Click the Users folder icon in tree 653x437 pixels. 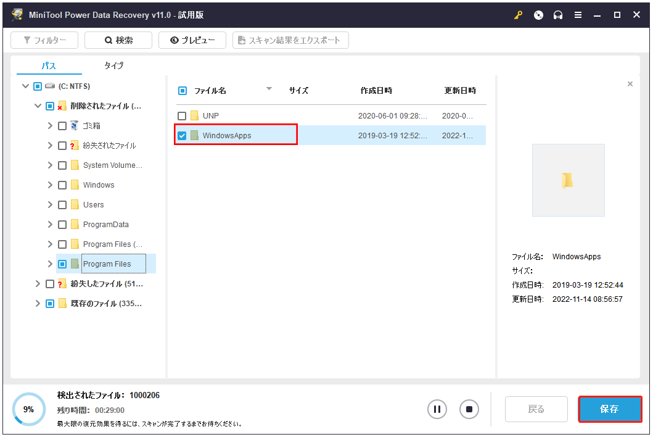click(x=75, y=204)
